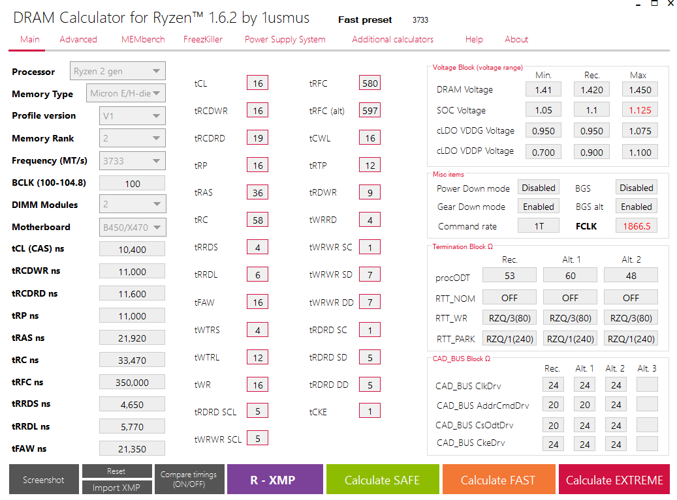
Task: Switch to Power Supply System tab
Action: coord(285,39)
